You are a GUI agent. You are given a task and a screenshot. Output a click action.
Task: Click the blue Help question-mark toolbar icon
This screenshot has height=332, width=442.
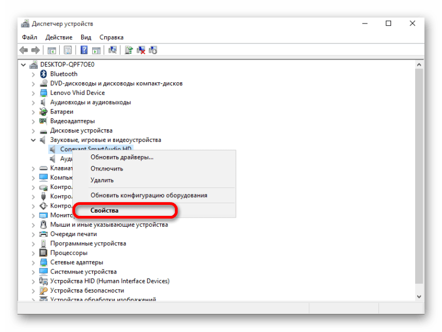pyautogui.click(x=84, y=50)
